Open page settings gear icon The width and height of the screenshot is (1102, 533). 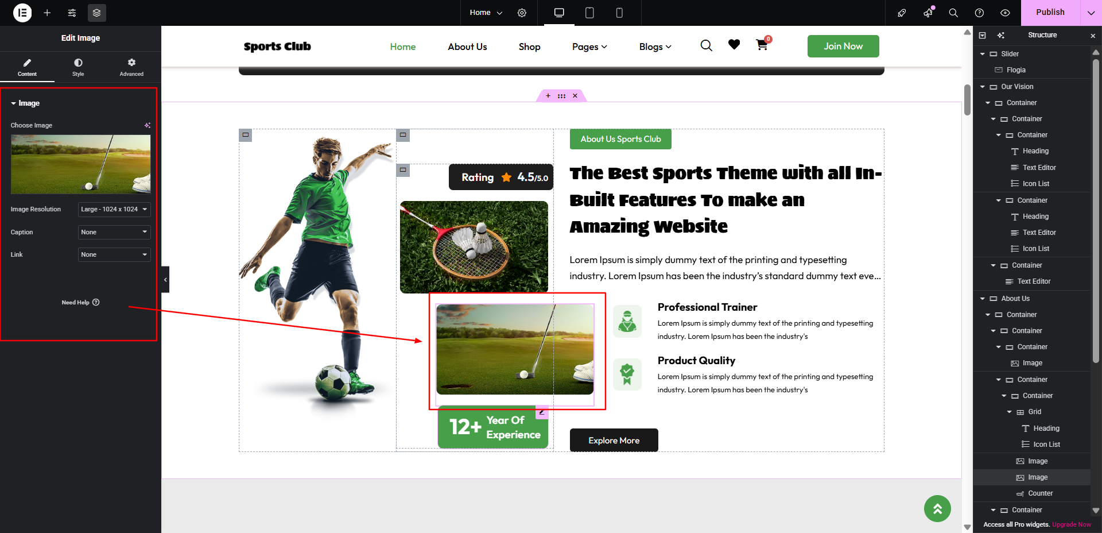click(522, 13)
